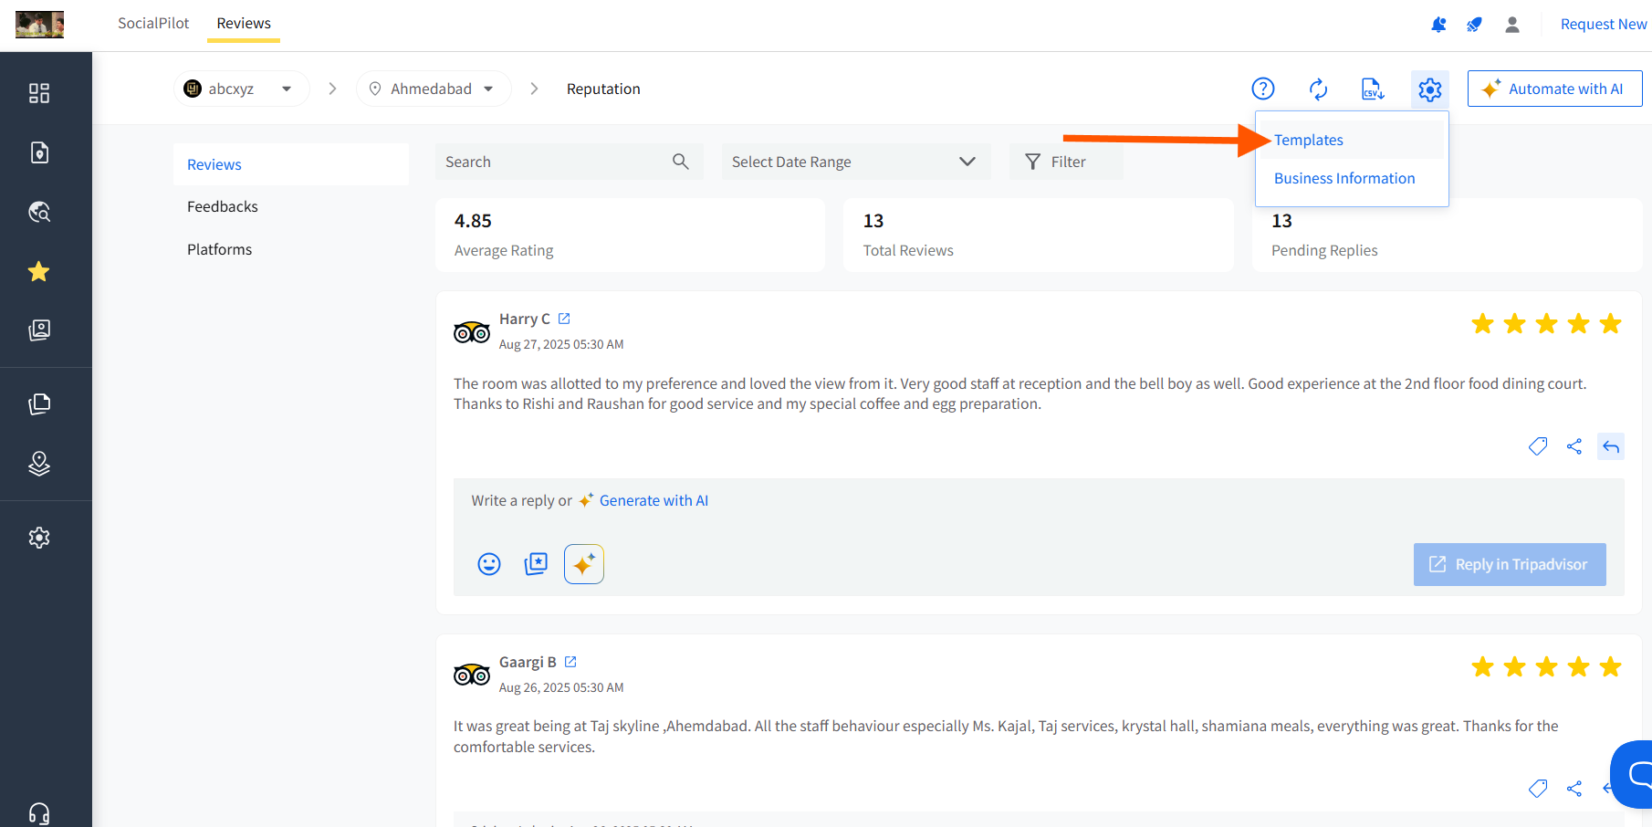Open the document icon in sidebar
Viewport: 1652px width, 827px height.
39,152
